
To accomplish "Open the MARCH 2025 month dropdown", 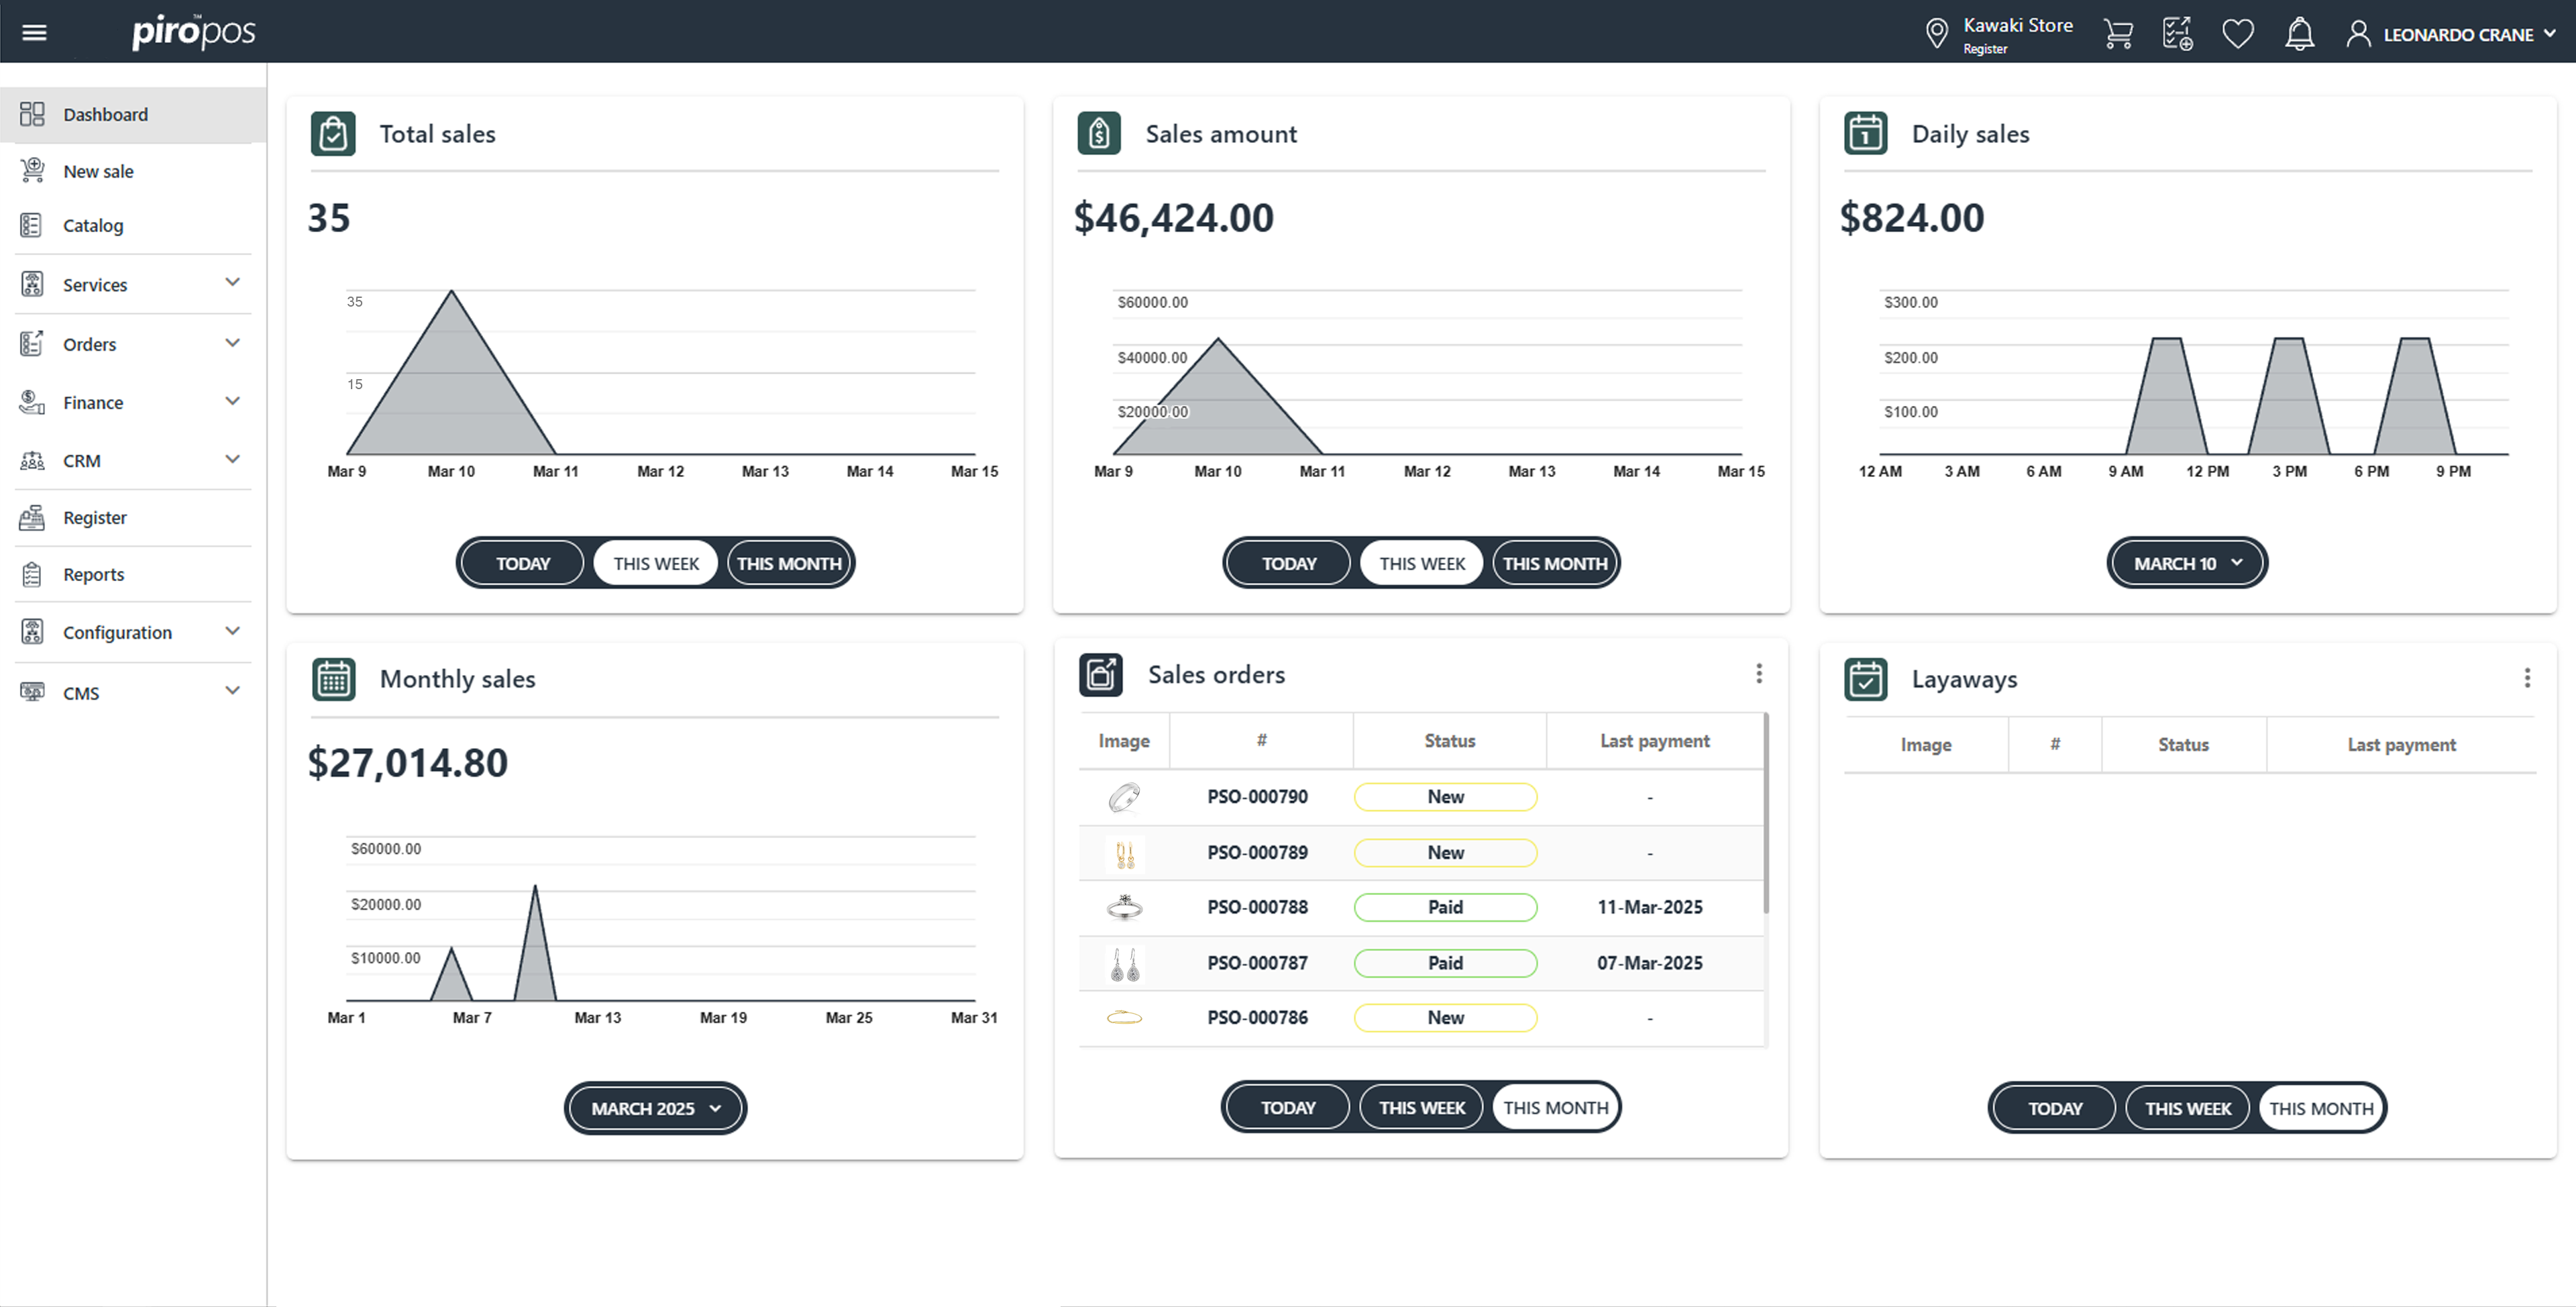I will 655,1108.
